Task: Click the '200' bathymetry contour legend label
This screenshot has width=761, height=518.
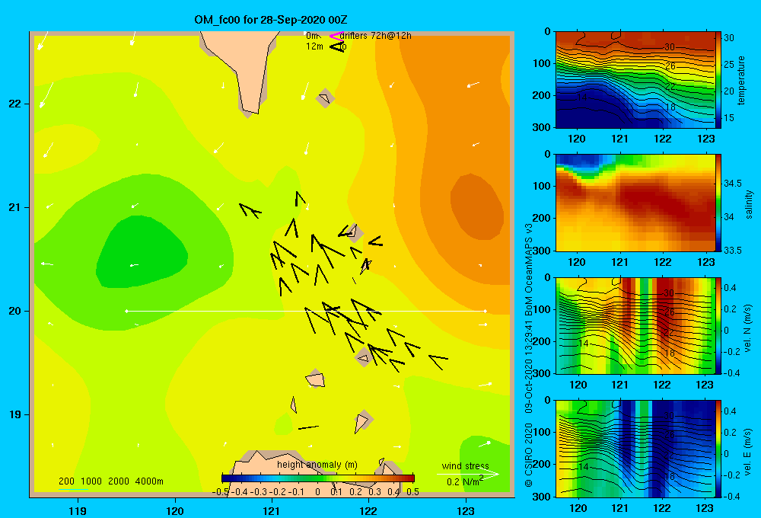Action: (66, 481)
